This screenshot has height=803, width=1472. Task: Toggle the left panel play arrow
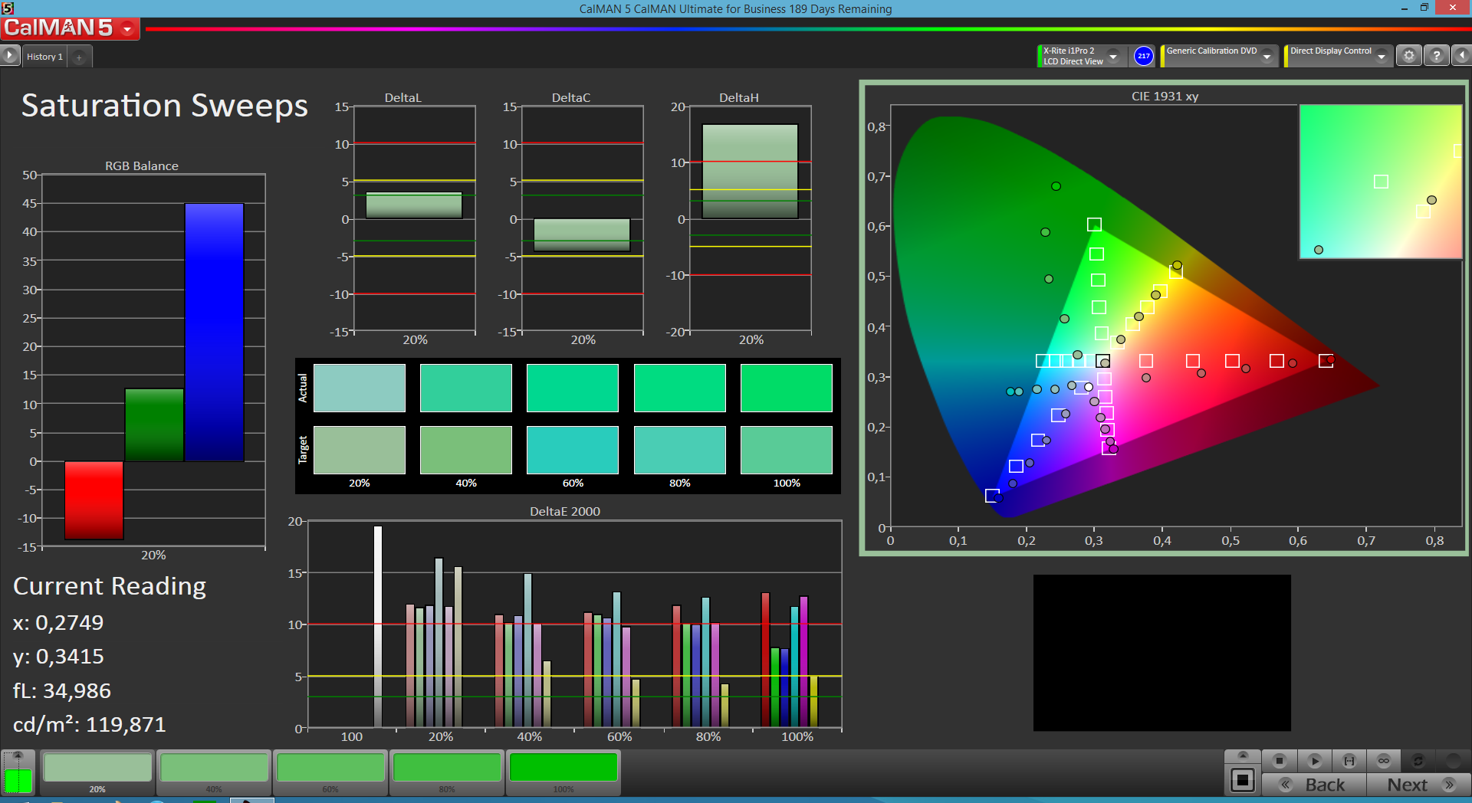click(x=10, y=56)
